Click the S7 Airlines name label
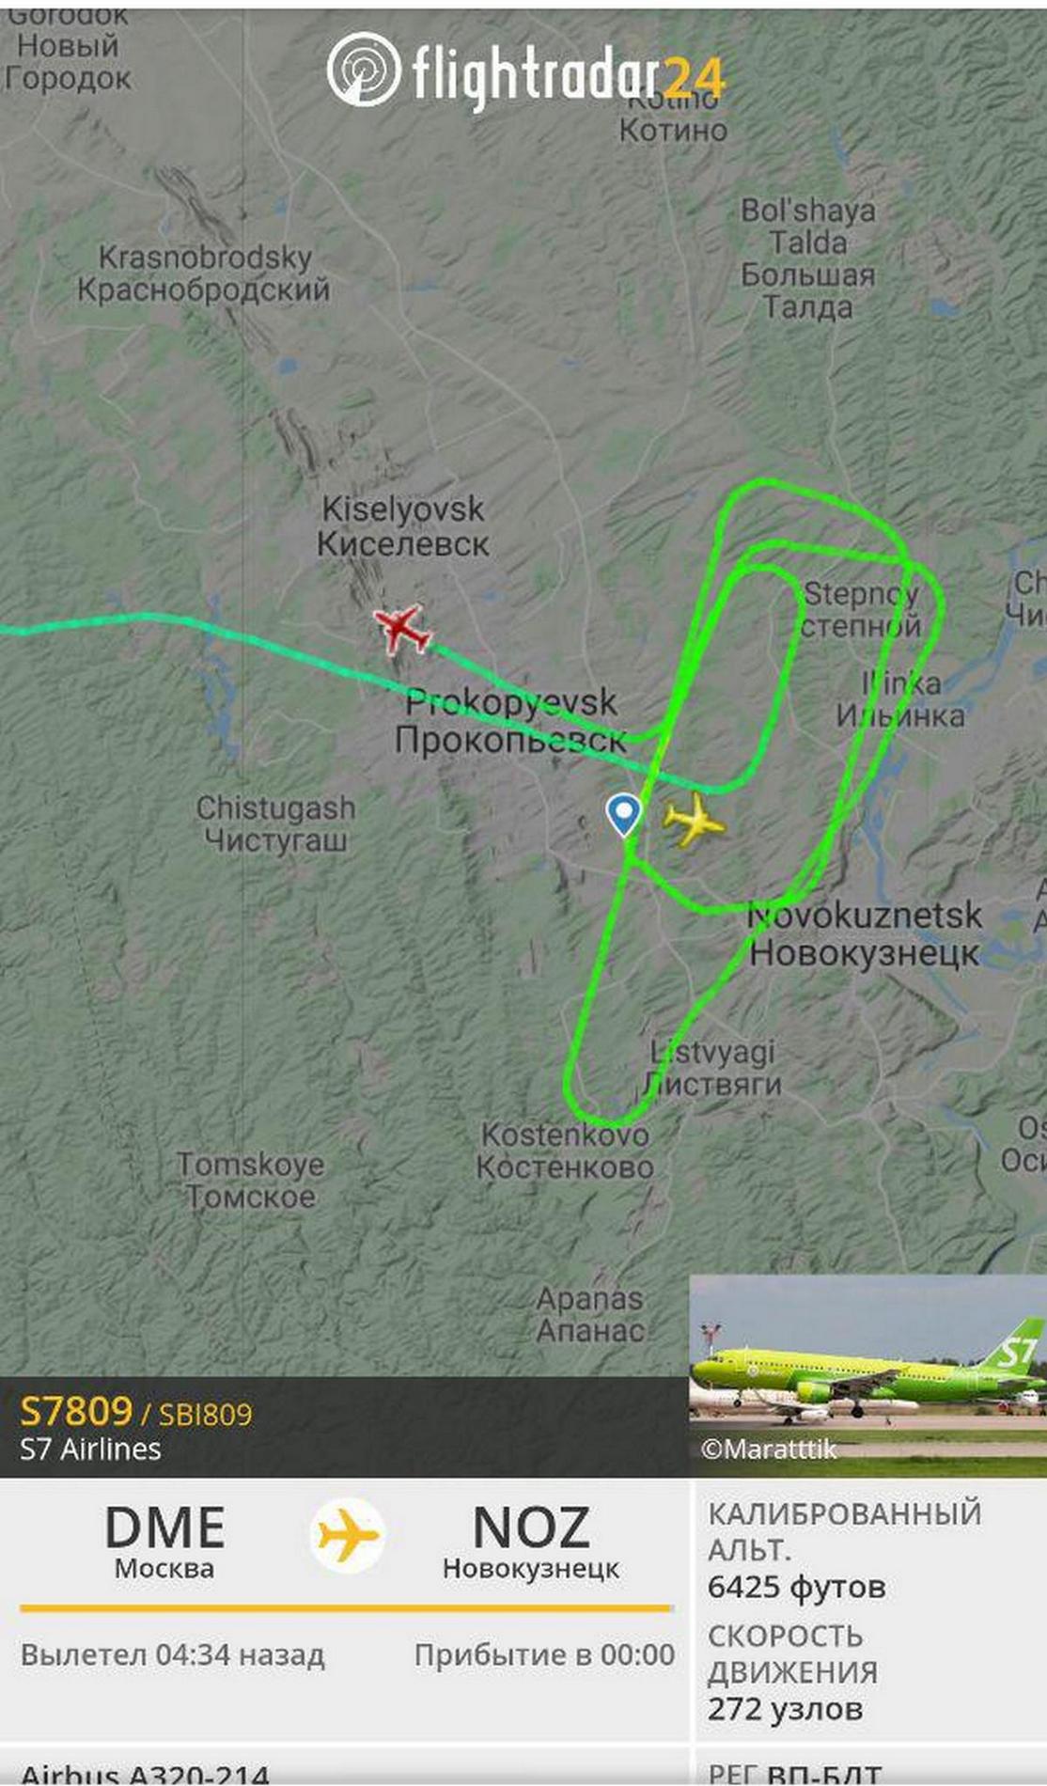Screen dimensions: 1047x1786 (90, 1449)
